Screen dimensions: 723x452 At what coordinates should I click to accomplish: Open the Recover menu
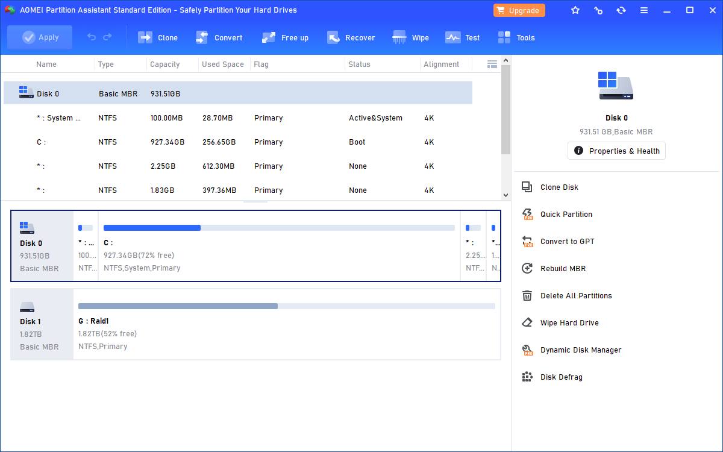pyautogui.click(x=351, y=37)
